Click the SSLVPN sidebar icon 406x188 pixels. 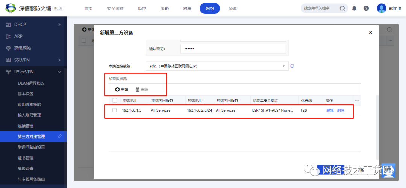tap(8, 60)
